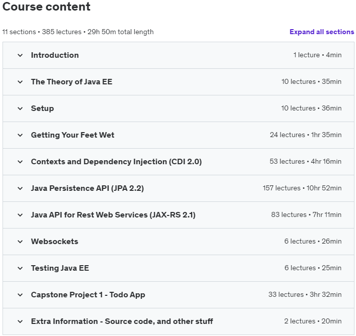Open Contexts and Dependency Injection title
The image size is (356, 336).
point(117,162)
